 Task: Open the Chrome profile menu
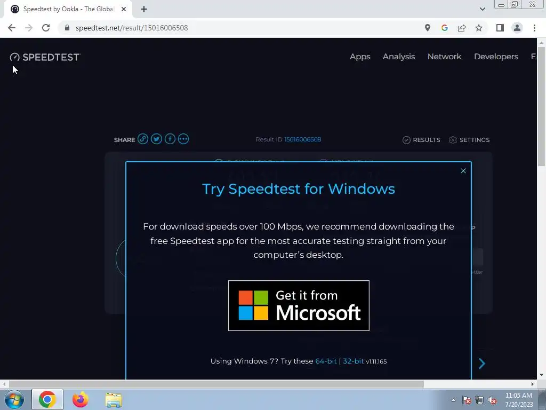517,28
